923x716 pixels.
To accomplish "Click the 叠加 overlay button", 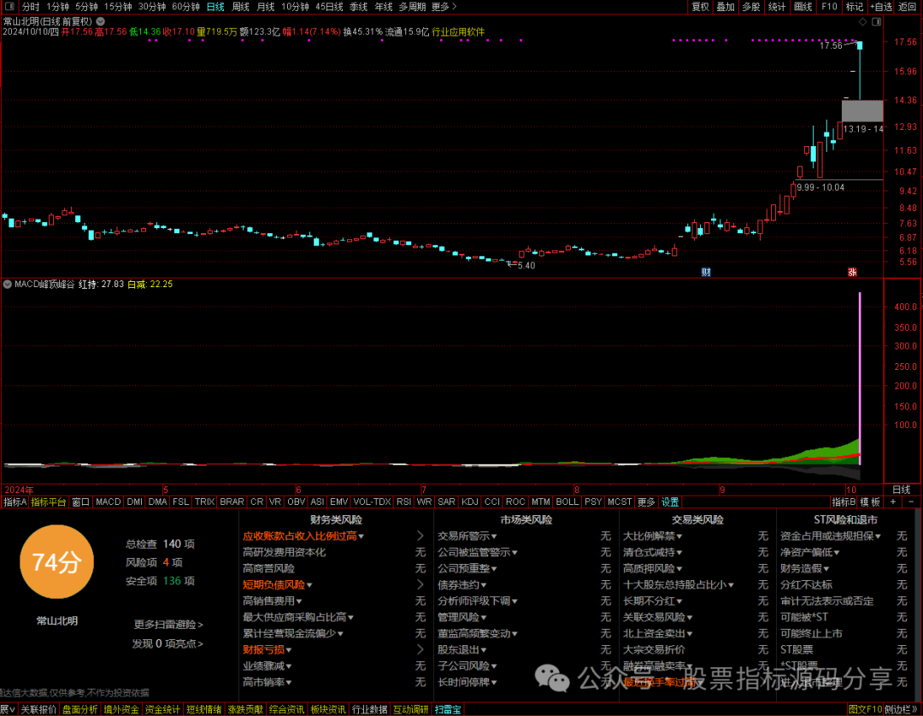I will 726,7.
